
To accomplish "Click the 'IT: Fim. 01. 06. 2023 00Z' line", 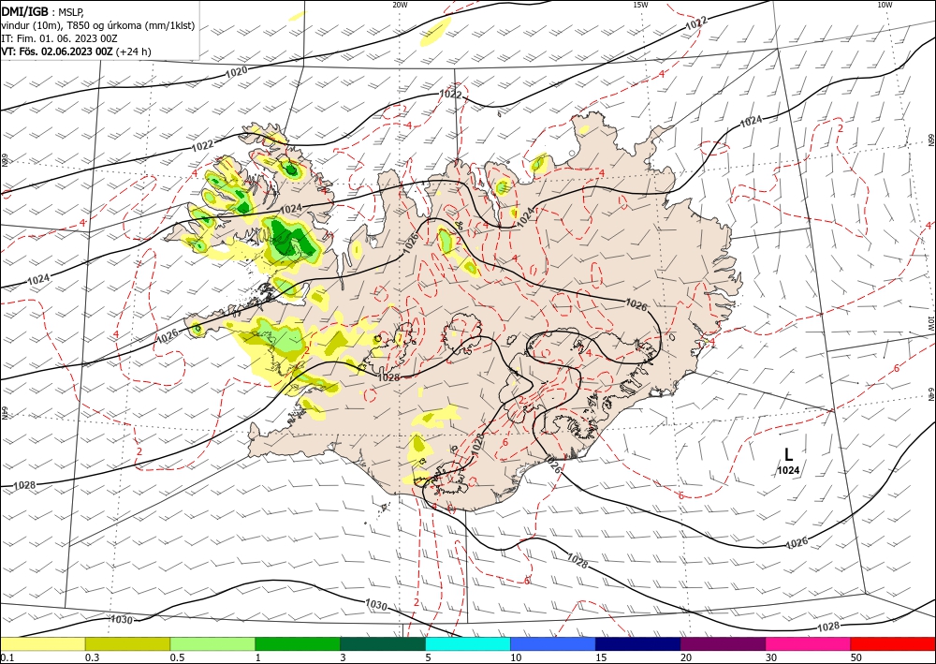I will [x=60, y=38].
